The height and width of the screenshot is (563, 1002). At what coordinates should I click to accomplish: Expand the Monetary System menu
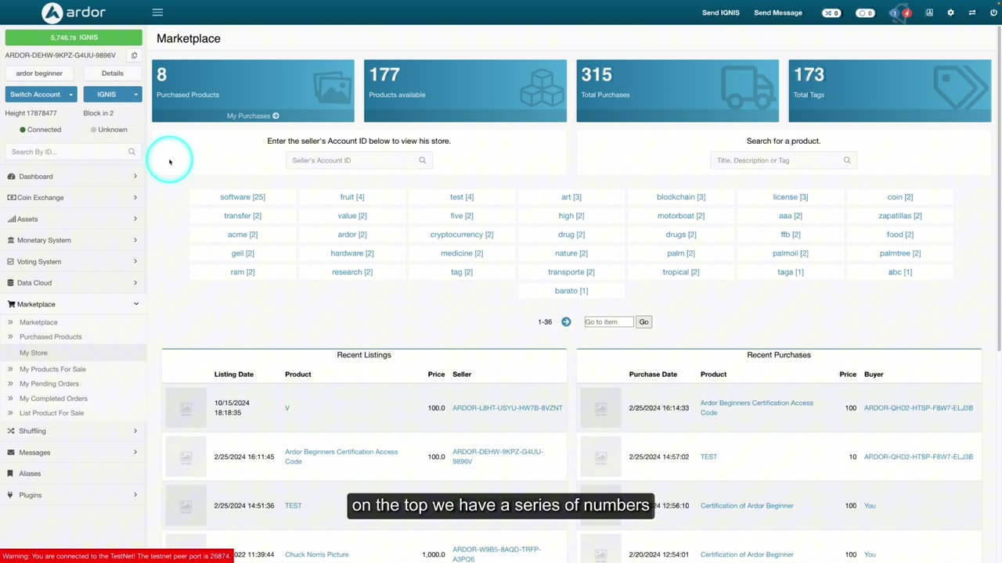pos(73,240)
